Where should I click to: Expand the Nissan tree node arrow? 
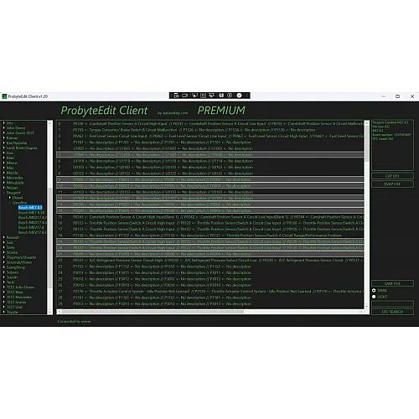point(4,188)
